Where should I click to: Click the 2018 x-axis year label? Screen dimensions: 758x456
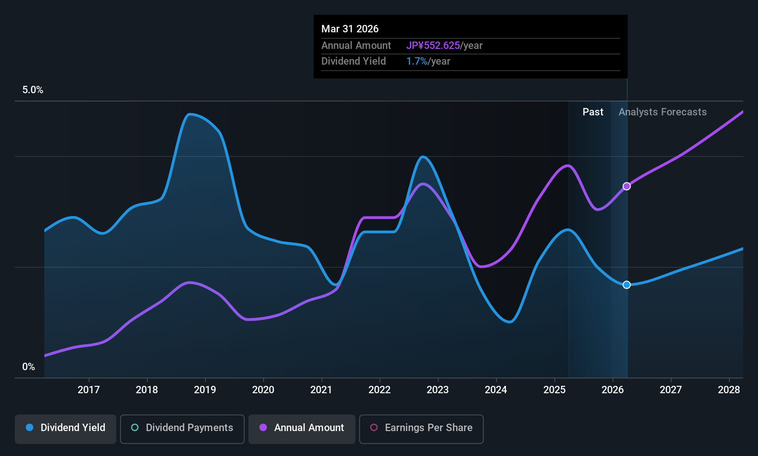click(x=147, y=390)
